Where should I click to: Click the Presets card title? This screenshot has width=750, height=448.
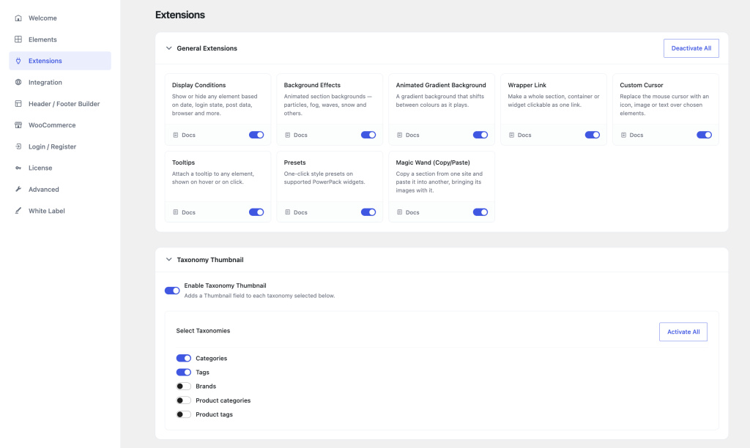coord(294,163)
